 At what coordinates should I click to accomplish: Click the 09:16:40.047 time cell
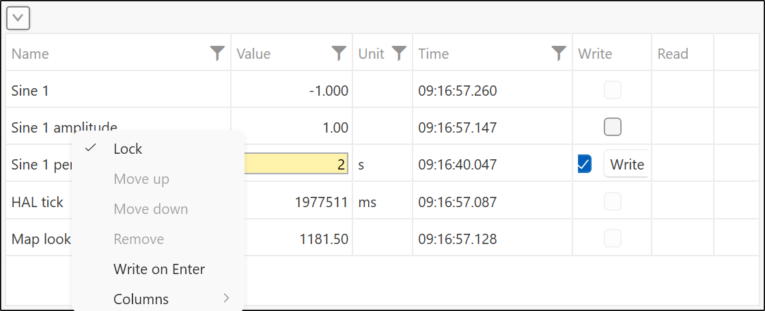coord(492,164)
